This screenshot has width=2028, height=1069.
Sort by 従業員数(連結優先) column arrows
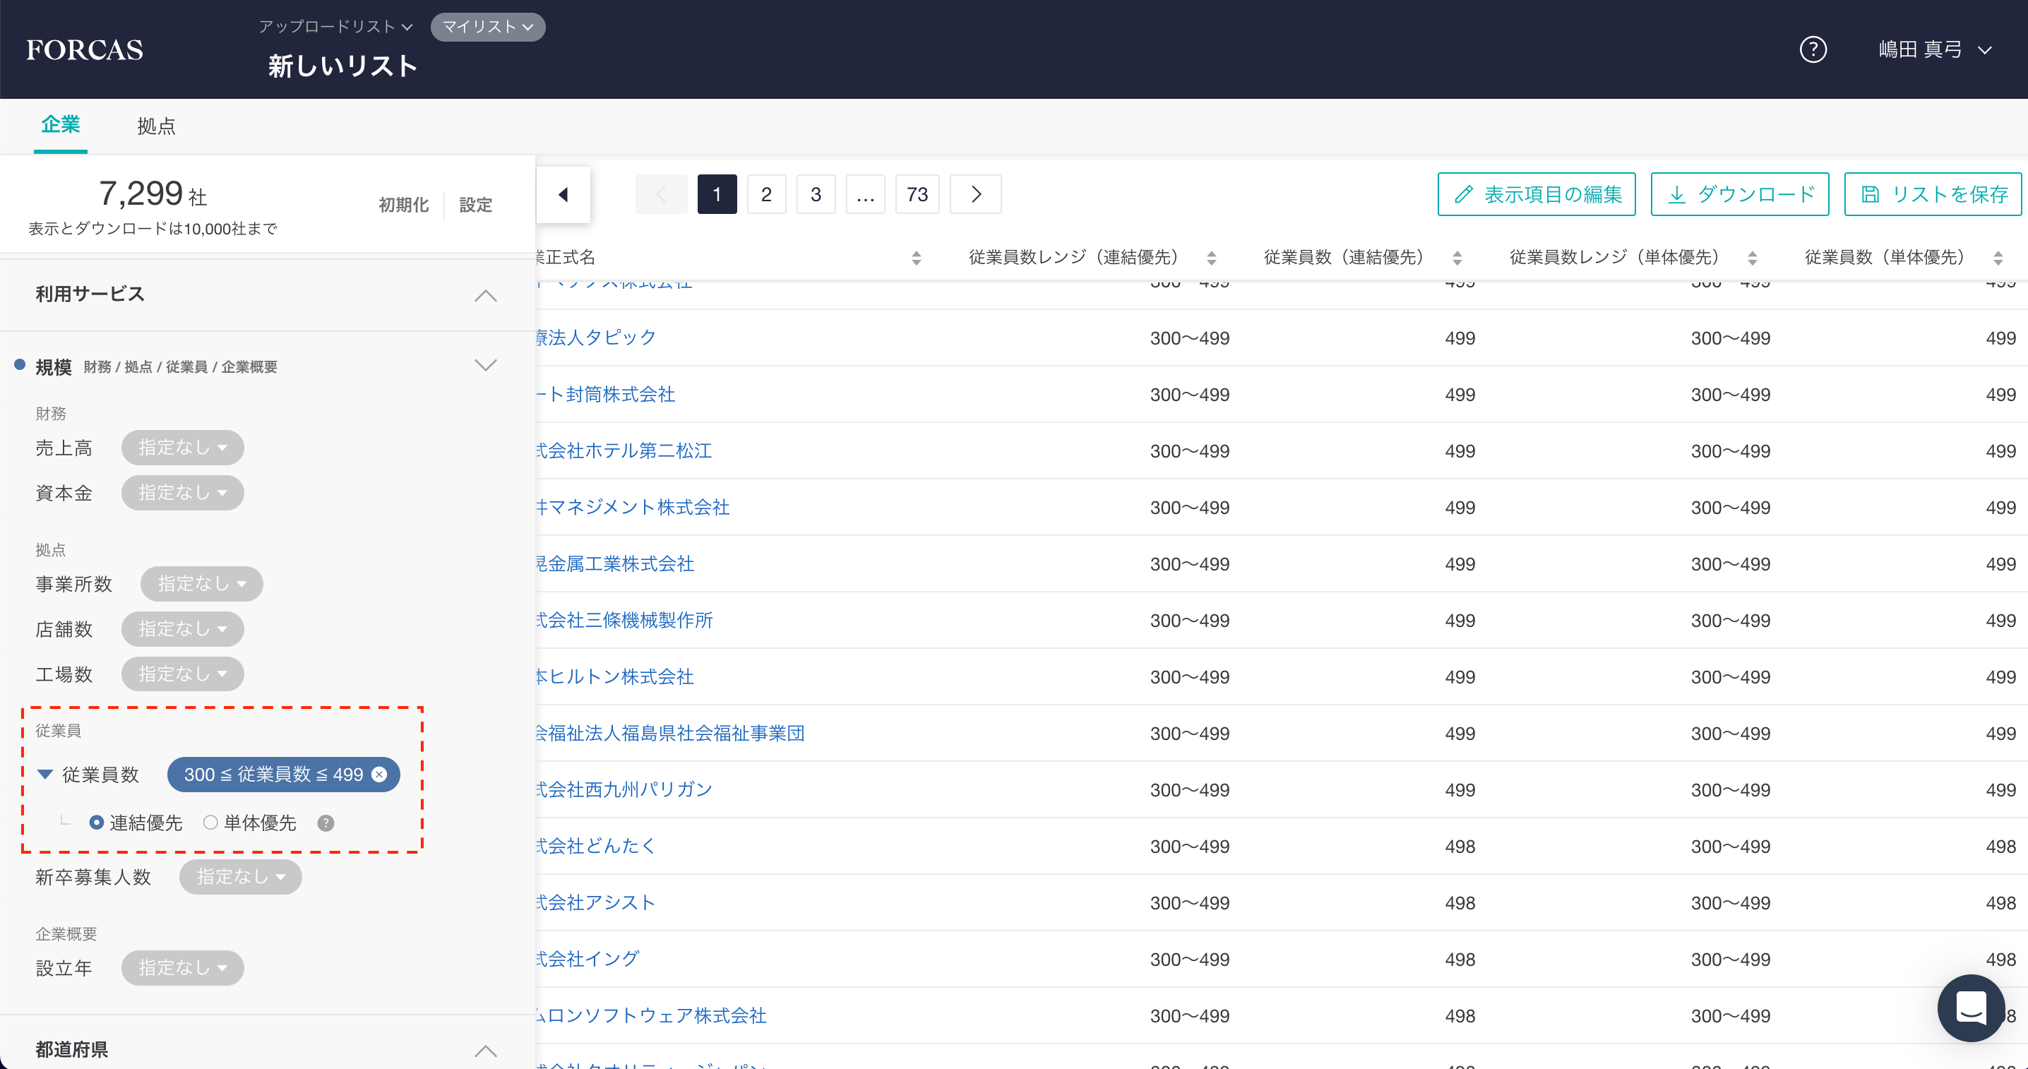(1457, 258)
